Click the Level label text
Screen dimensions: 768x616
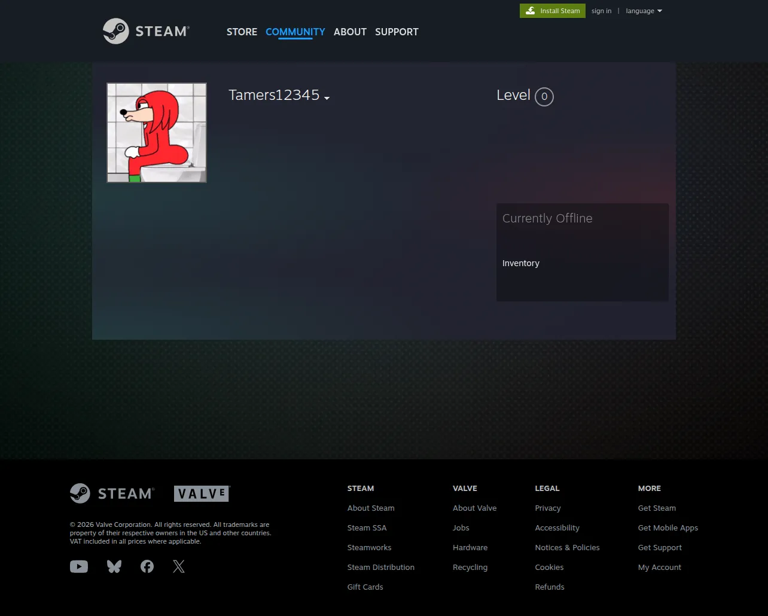[x=514, y=95]
